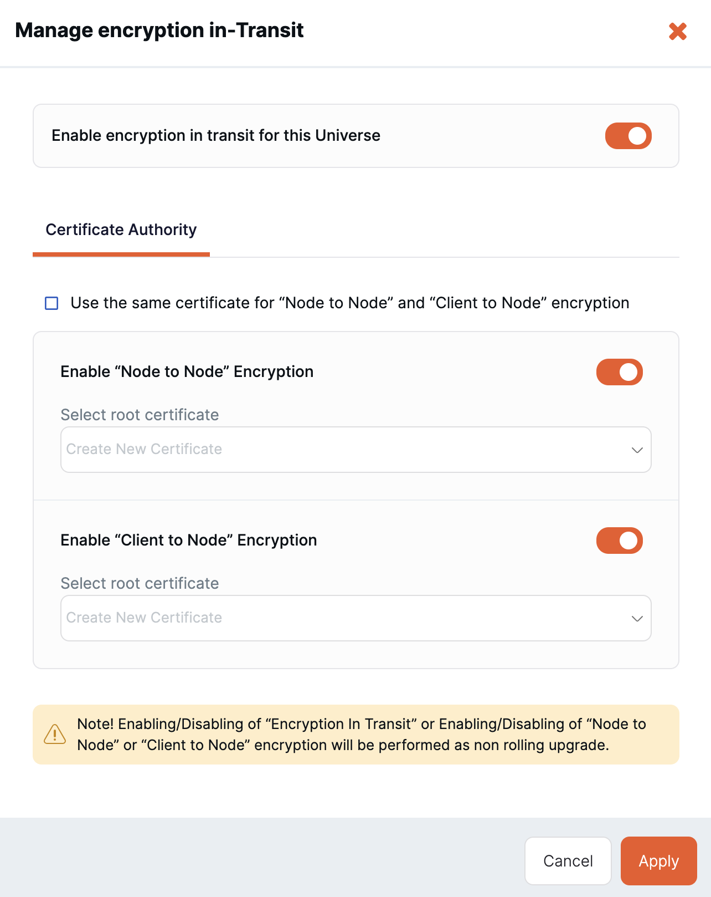
Task: Close the Manage encryption in-Transit dialog
Action: coord(678,32)
